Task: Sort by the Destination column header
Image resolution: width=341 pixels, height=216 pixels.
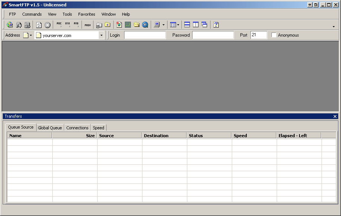Action: click(164, 136)
